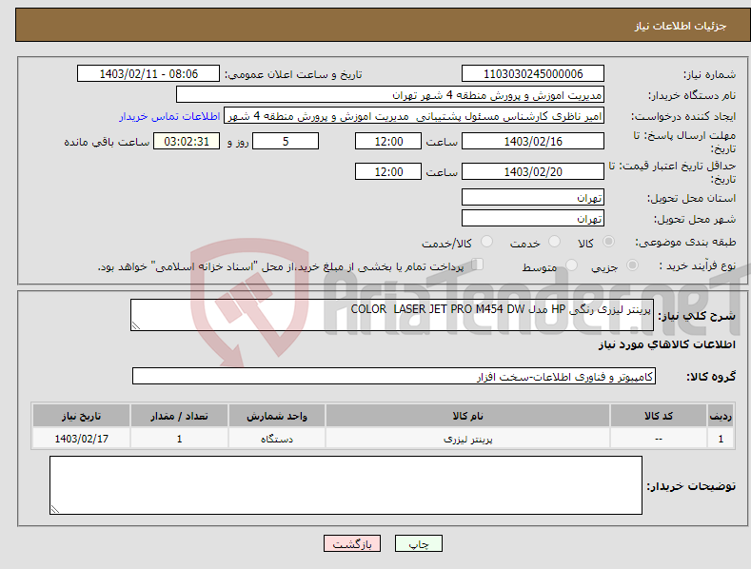
Task: Click the resize handle of description box
Action: 136,325
